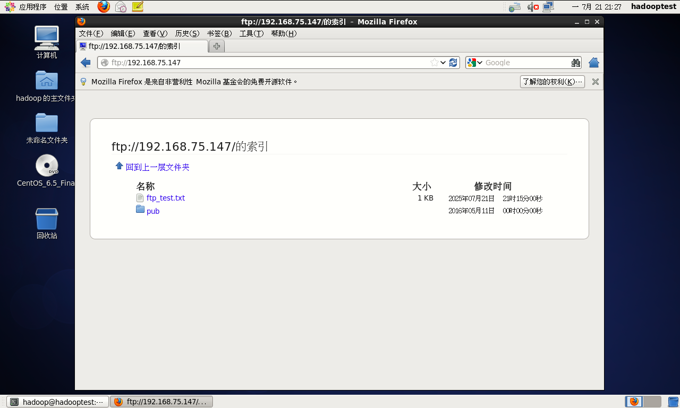
Task: Bookmark this page with the star icon
Action: tap(435, 63)
